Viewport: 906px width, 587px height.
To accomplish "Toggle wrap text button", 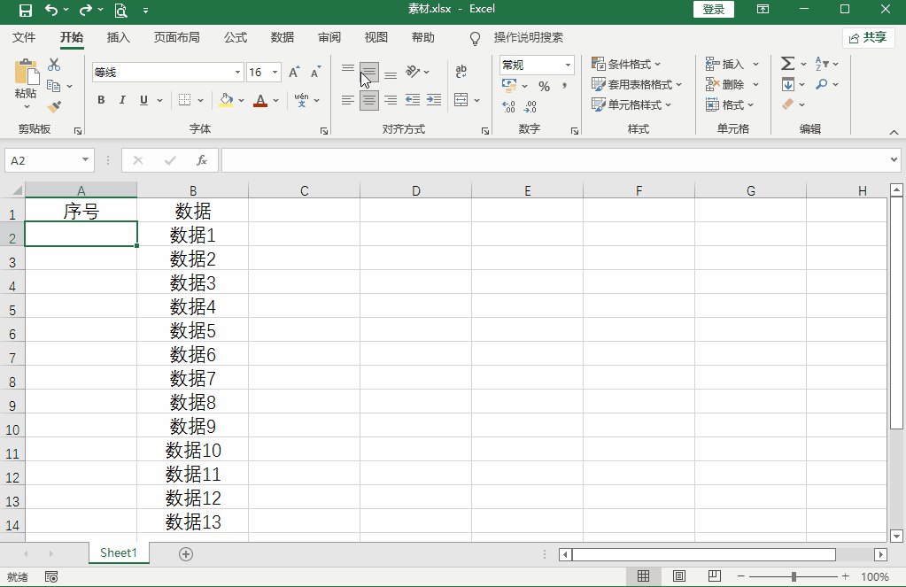I will pos(461,72).
